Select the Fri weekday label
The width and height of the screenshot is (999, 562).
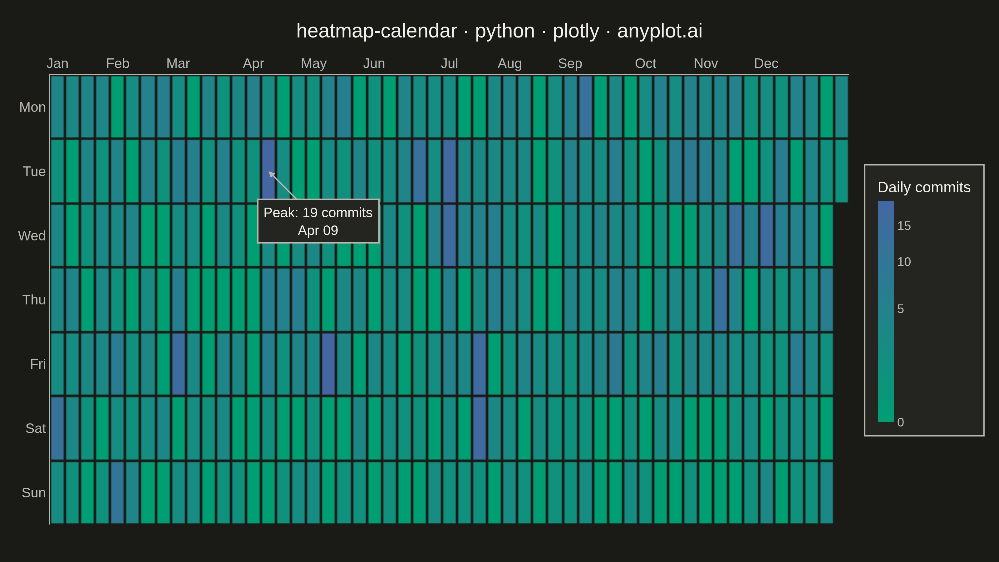(37, 364)
